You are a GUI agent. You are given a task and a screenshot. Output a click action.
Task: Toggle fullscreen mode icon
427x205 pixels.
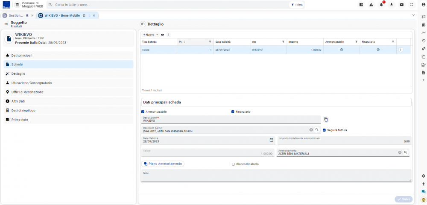pos(412,5)
